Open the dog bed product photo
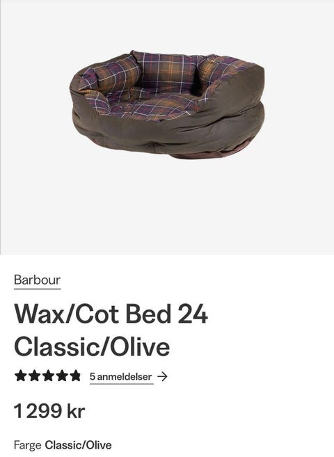334x457 pixels. tap(167, 105)
